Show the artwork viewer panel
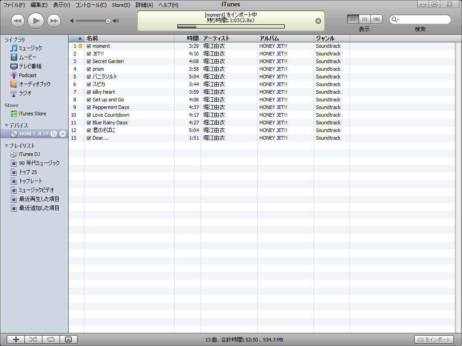 tap(69, 340)
